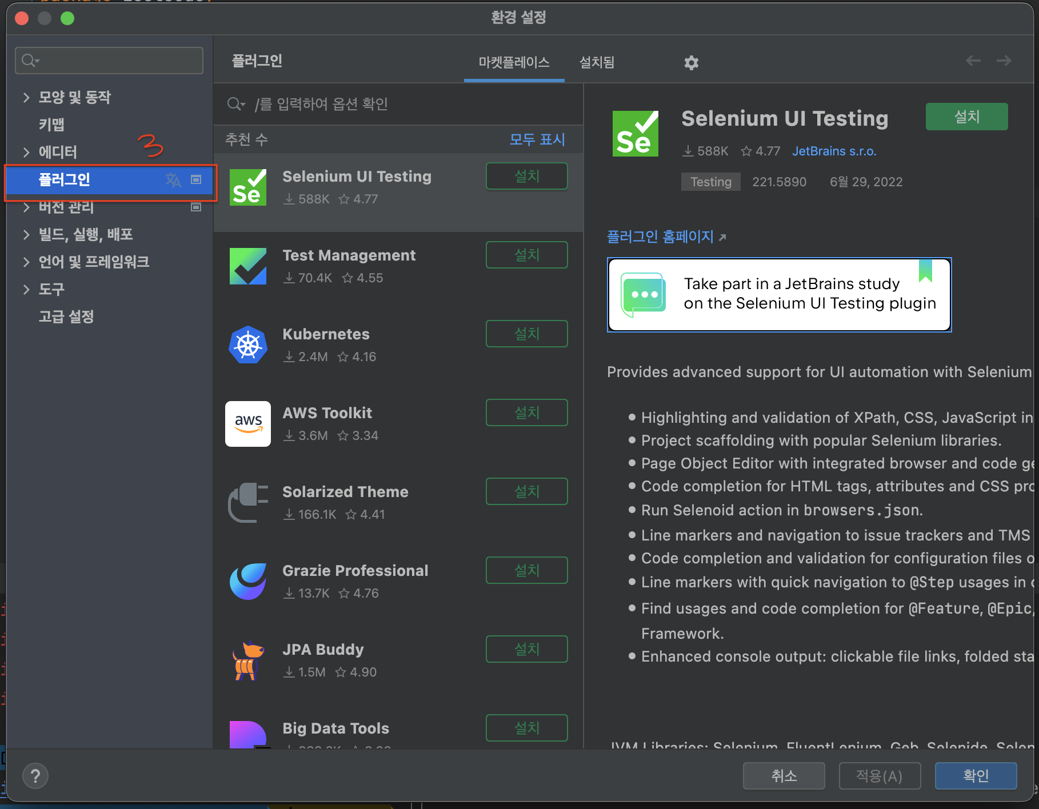Install Selenium UI Testing from the list
Image resolution: width=1039 pixels, height=809 pixels.
[526, 176]
